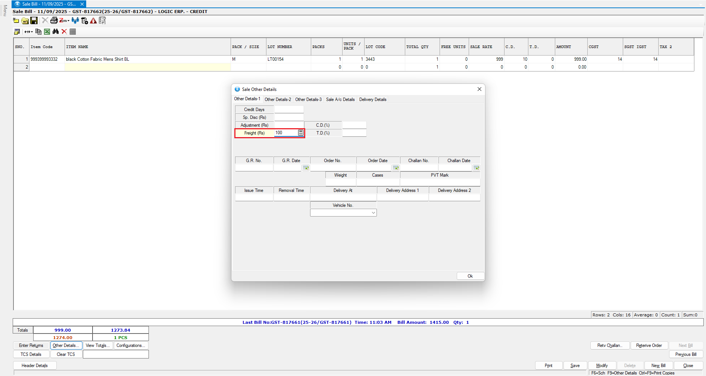Open the Delivery Details tab
706x376 pixels.
click(x=372, y=99)
